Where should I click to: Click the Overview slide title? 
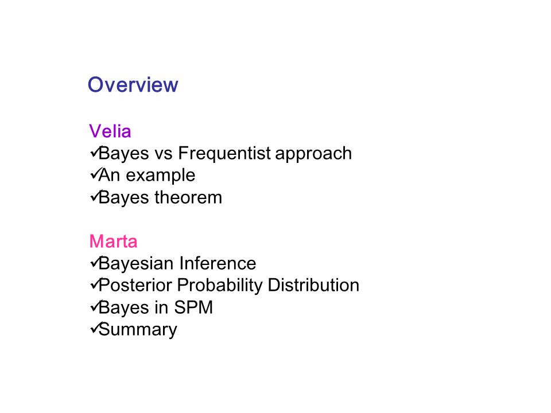(133, 85)
